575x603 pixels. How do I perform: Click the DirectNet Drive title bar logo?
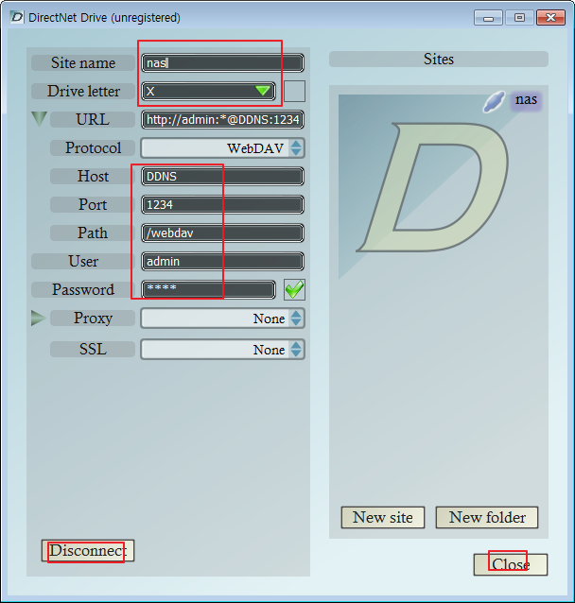[16, 17]
